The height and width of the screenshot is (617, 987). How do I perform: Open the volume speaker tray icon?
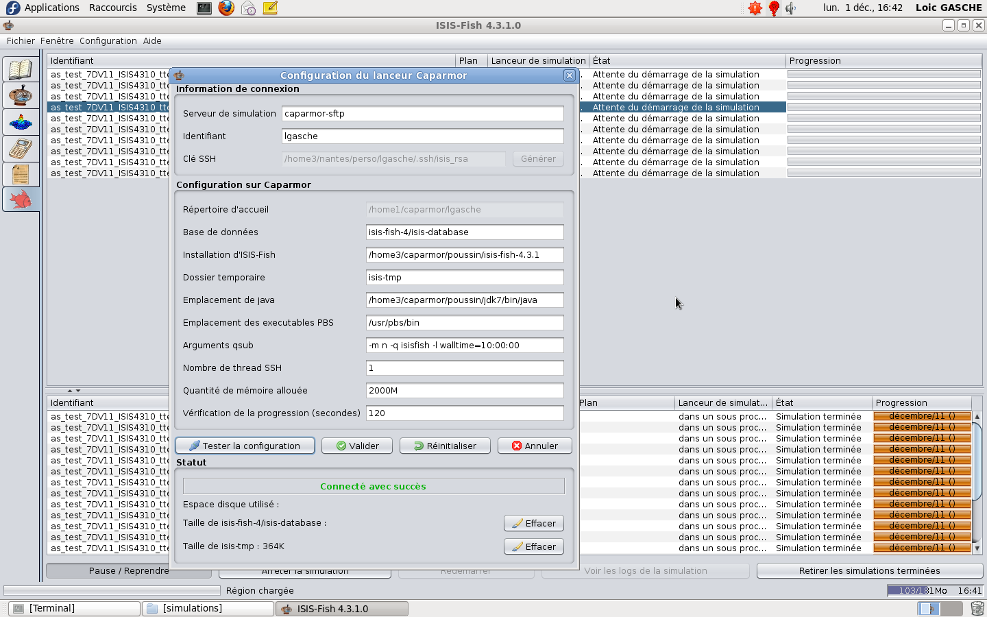[791, 8]
